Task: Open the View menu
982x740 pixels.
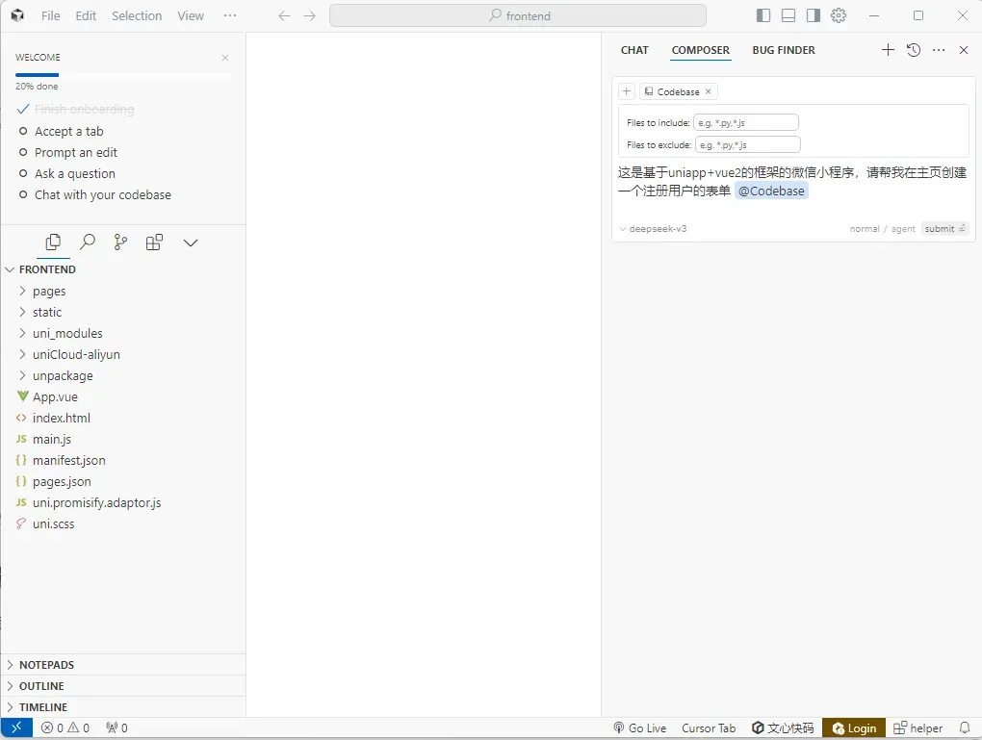Action: 191,15
